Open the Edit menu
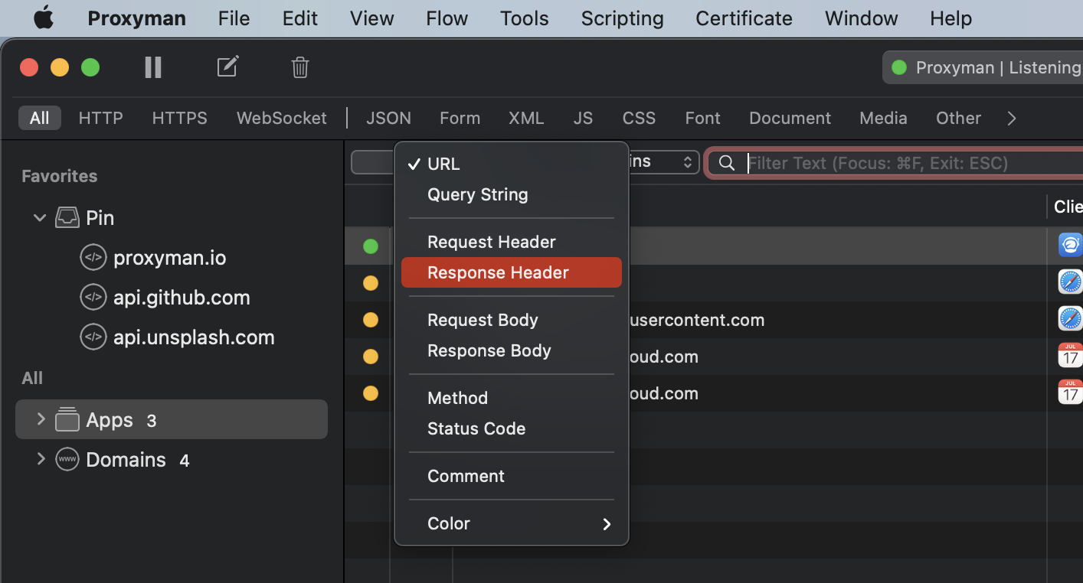 [299, 18]
